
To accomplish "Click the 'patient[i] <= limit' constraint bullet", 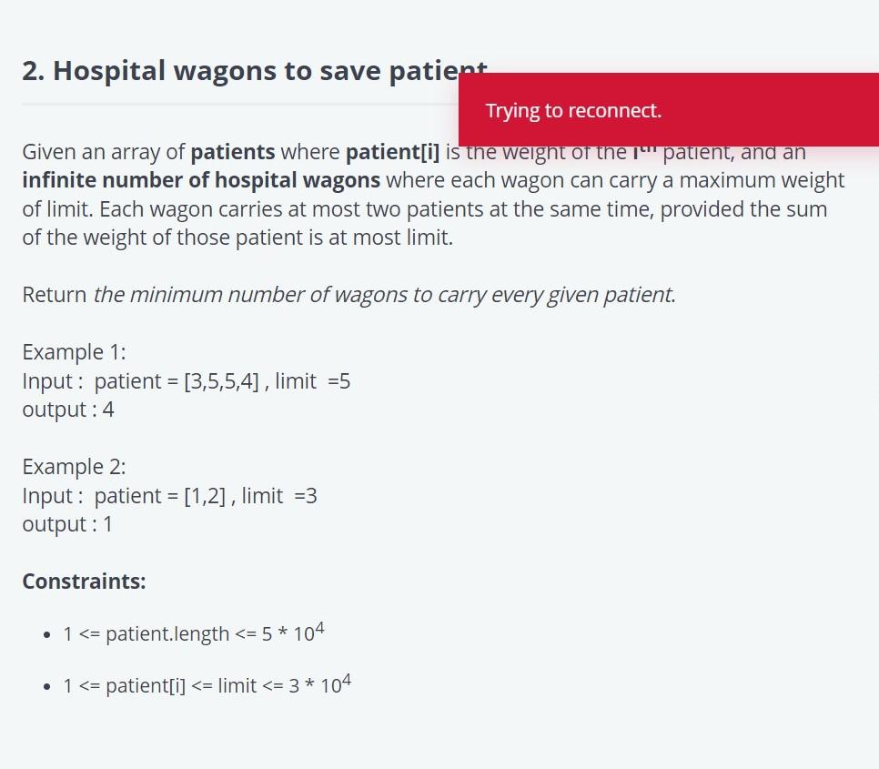I will tap(207, 684).
